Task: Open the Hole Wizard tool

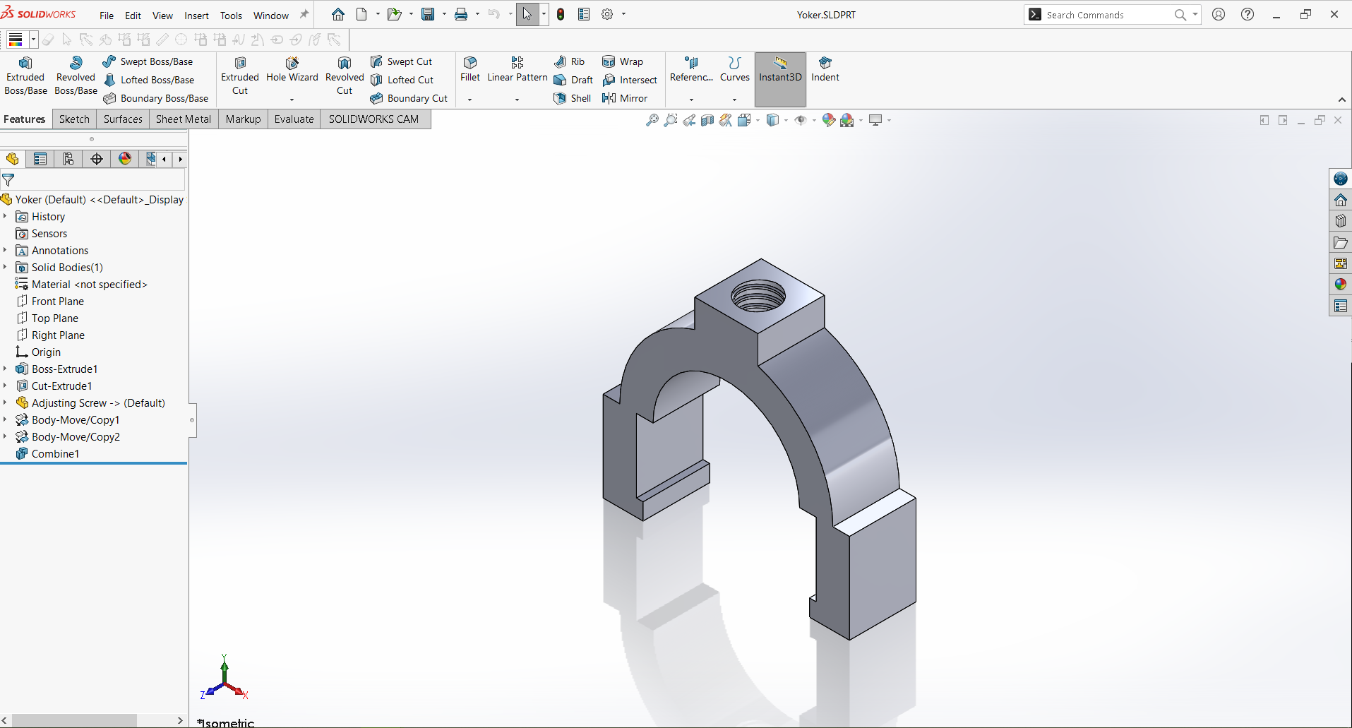Action: pyautogui.click(x=292, y=70)
